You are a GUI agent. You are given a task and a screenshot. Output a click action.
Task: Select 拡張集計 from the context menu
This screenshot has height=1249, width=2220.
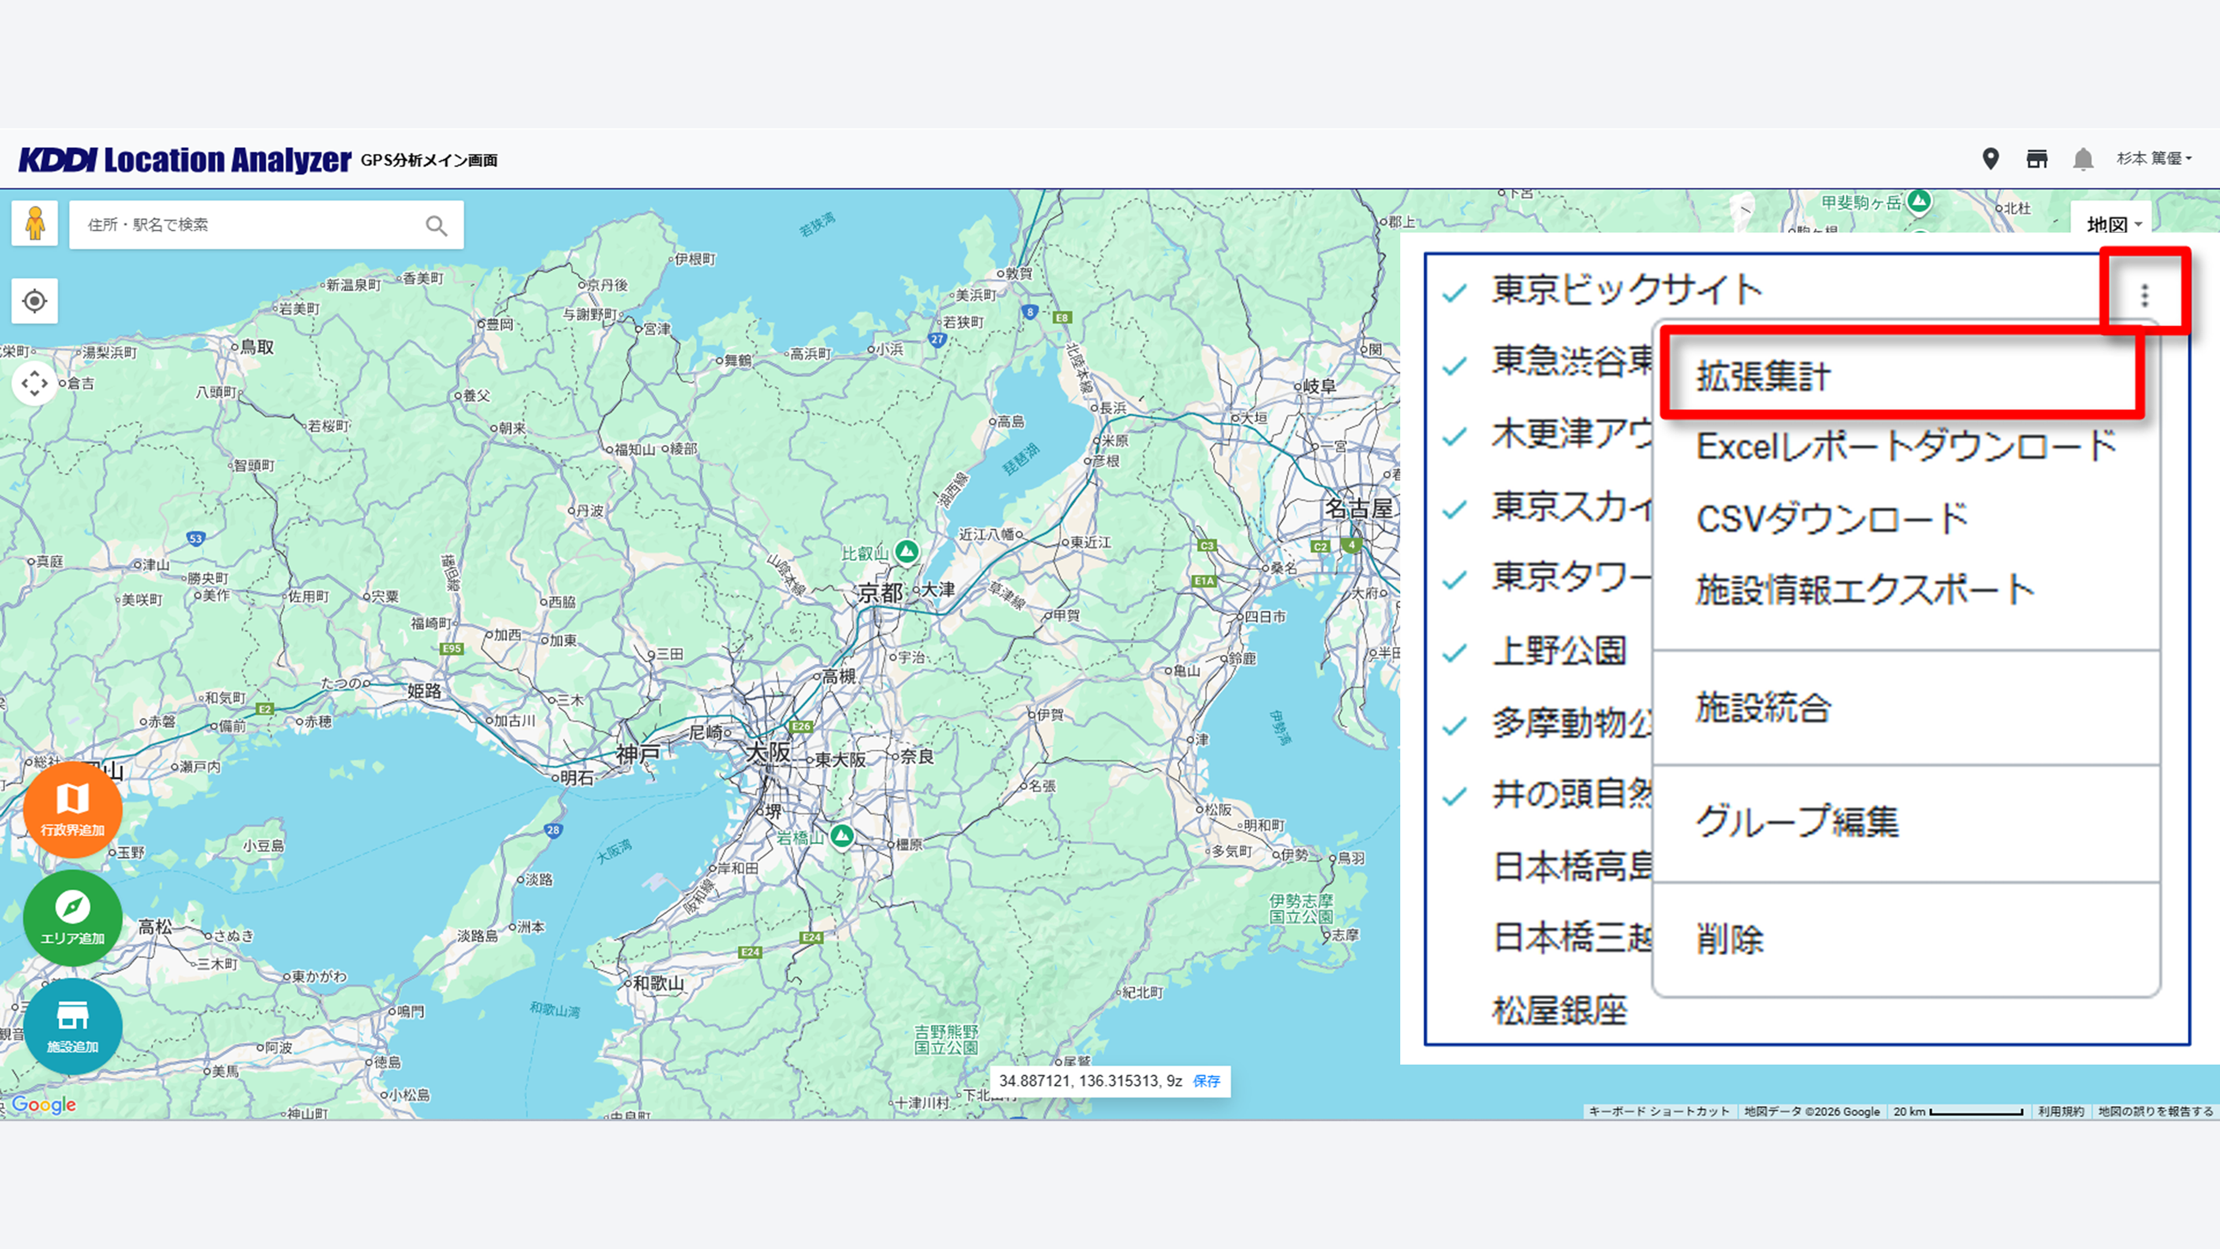click(x=1763, y=376)
